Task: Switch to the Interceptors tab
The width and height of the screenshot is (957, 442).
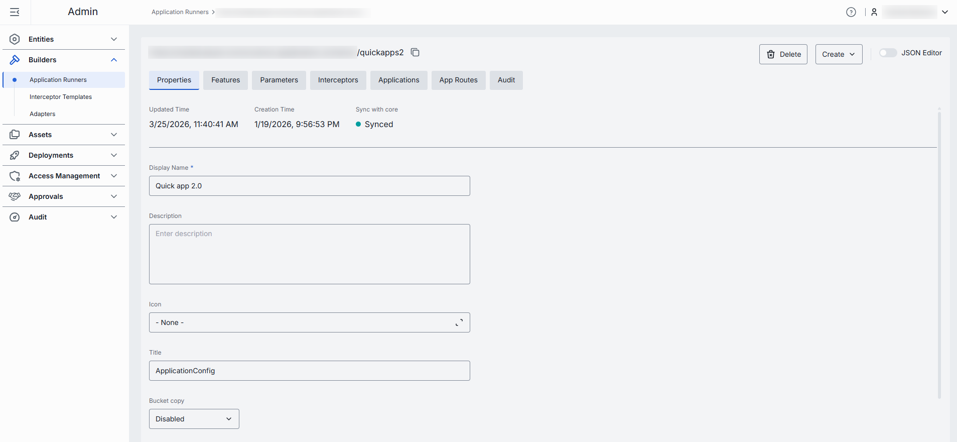Action: 338,80
